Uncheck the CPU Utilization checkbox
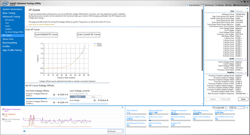This screenshot has height=135, width=250. (x=3, y=114)
